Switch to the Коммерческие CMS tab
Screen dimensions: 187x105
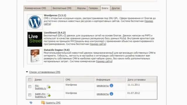[x=37, y=8]
